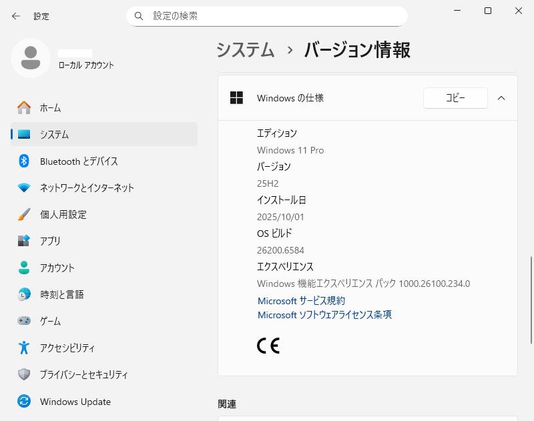Click the プライバシーとセキュリティ shield icon
Viewport: 534px width, 421px height.
click(24, 374)
